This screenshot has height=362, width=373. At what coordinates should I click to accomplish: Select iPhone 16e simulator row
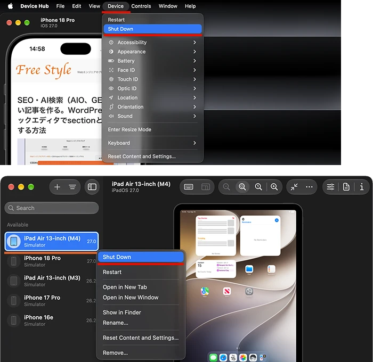point(52,320)
